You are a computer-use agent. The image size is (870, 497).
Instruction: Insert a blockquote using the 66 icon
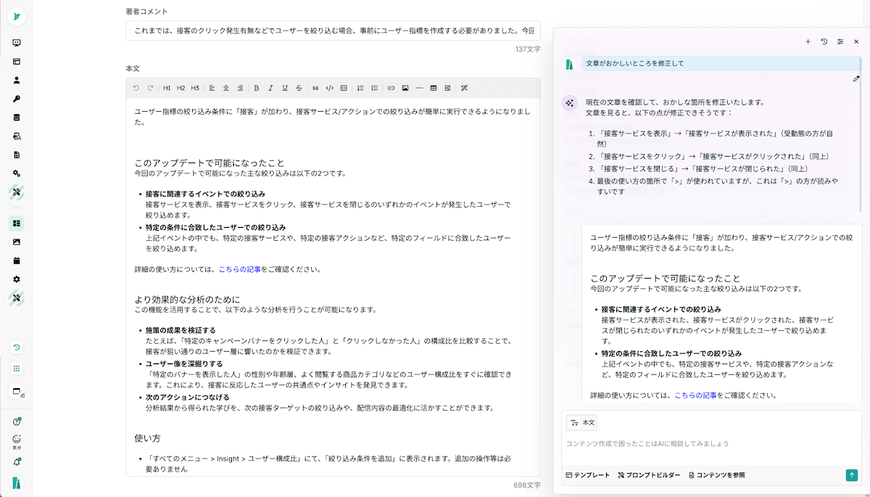[x=315, y=87]
